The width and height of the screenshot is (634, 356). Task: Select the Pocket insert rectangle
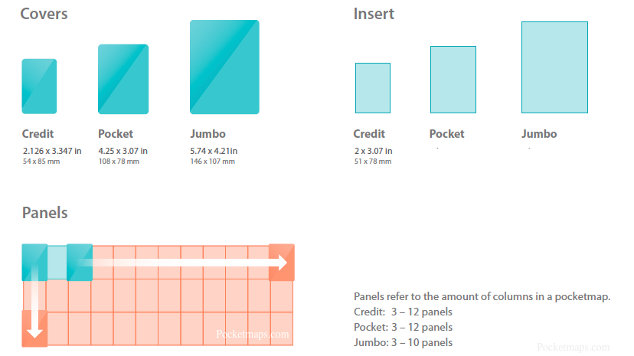click(453, 79)
